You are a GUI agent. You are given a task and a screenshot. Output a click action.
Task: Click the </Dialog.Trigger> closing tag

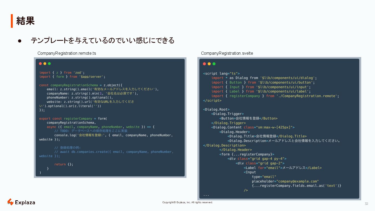[x=229, y=123]
